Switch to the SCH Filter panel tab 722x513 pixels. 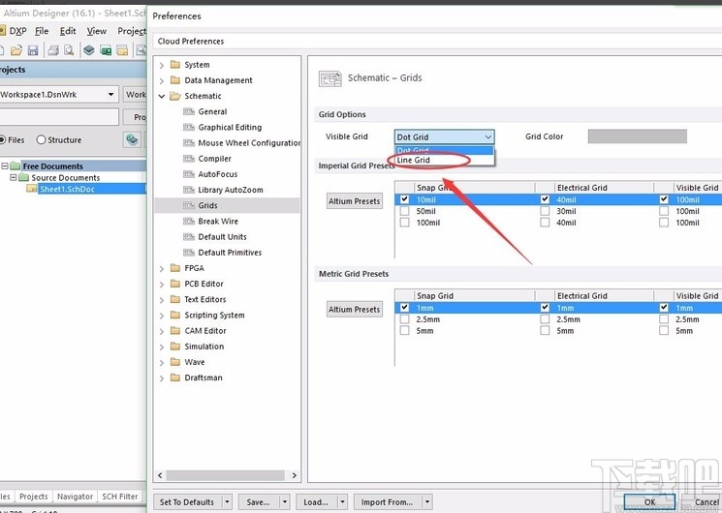(120, 497)
